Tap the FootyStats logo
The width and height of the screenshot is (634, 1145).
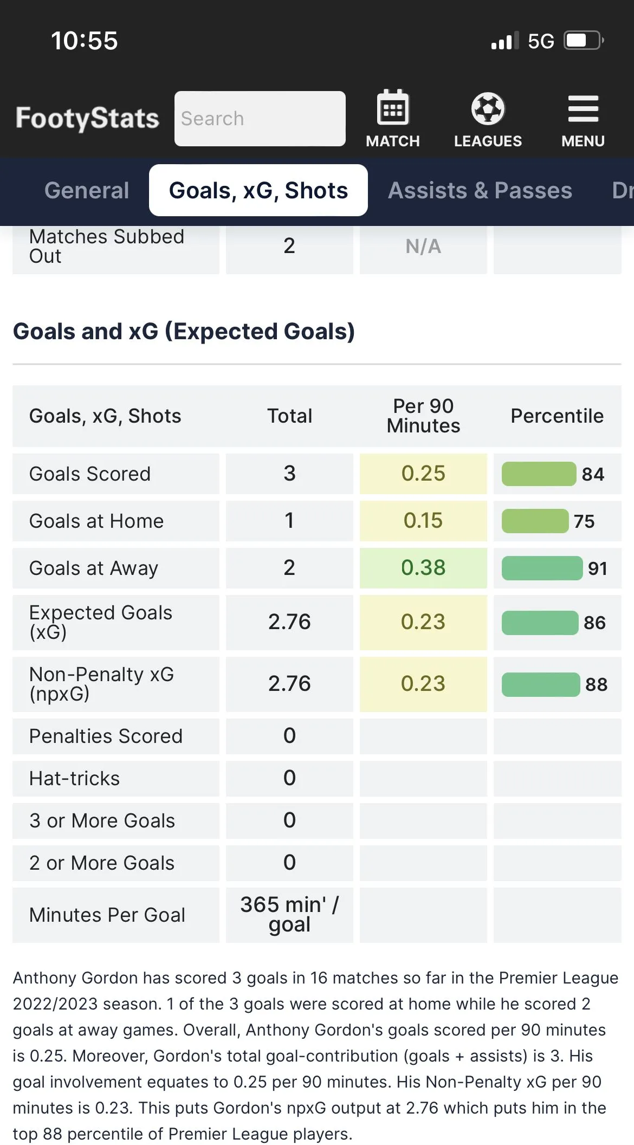point(87,119)
